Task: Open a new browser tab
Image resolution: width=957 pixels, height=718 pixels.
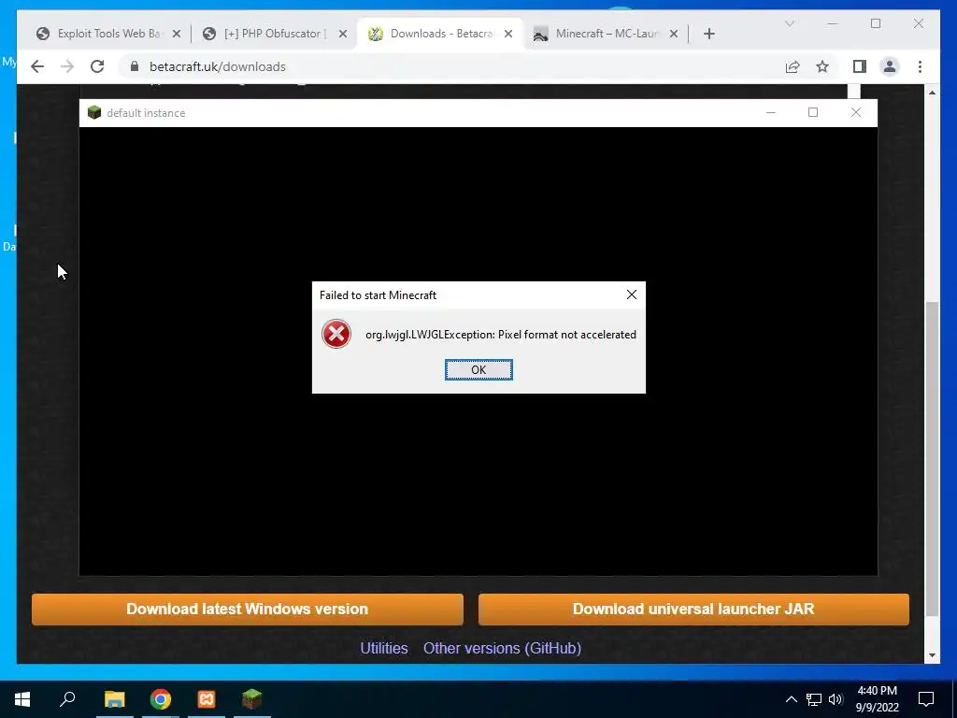Action: (708, 34)
